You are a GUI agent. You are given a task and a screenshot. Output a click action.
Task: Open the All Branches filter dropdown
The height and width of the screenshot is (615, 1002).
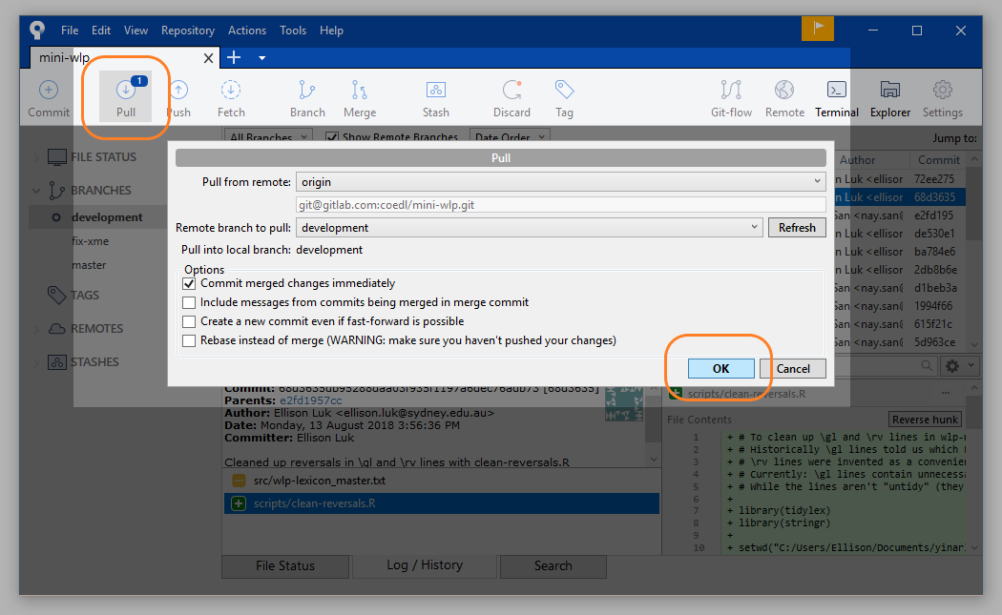point(268,136)
